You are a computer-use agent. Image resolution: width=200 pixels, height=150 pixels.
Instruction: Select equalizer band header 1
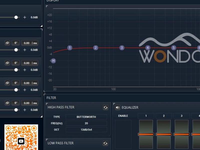(146, 116)
